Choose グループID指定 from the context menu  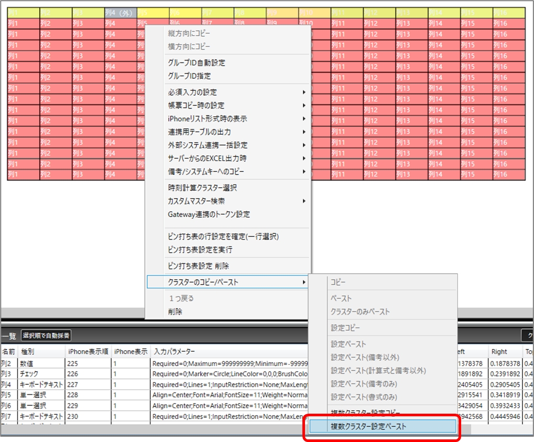click(189, 76)
